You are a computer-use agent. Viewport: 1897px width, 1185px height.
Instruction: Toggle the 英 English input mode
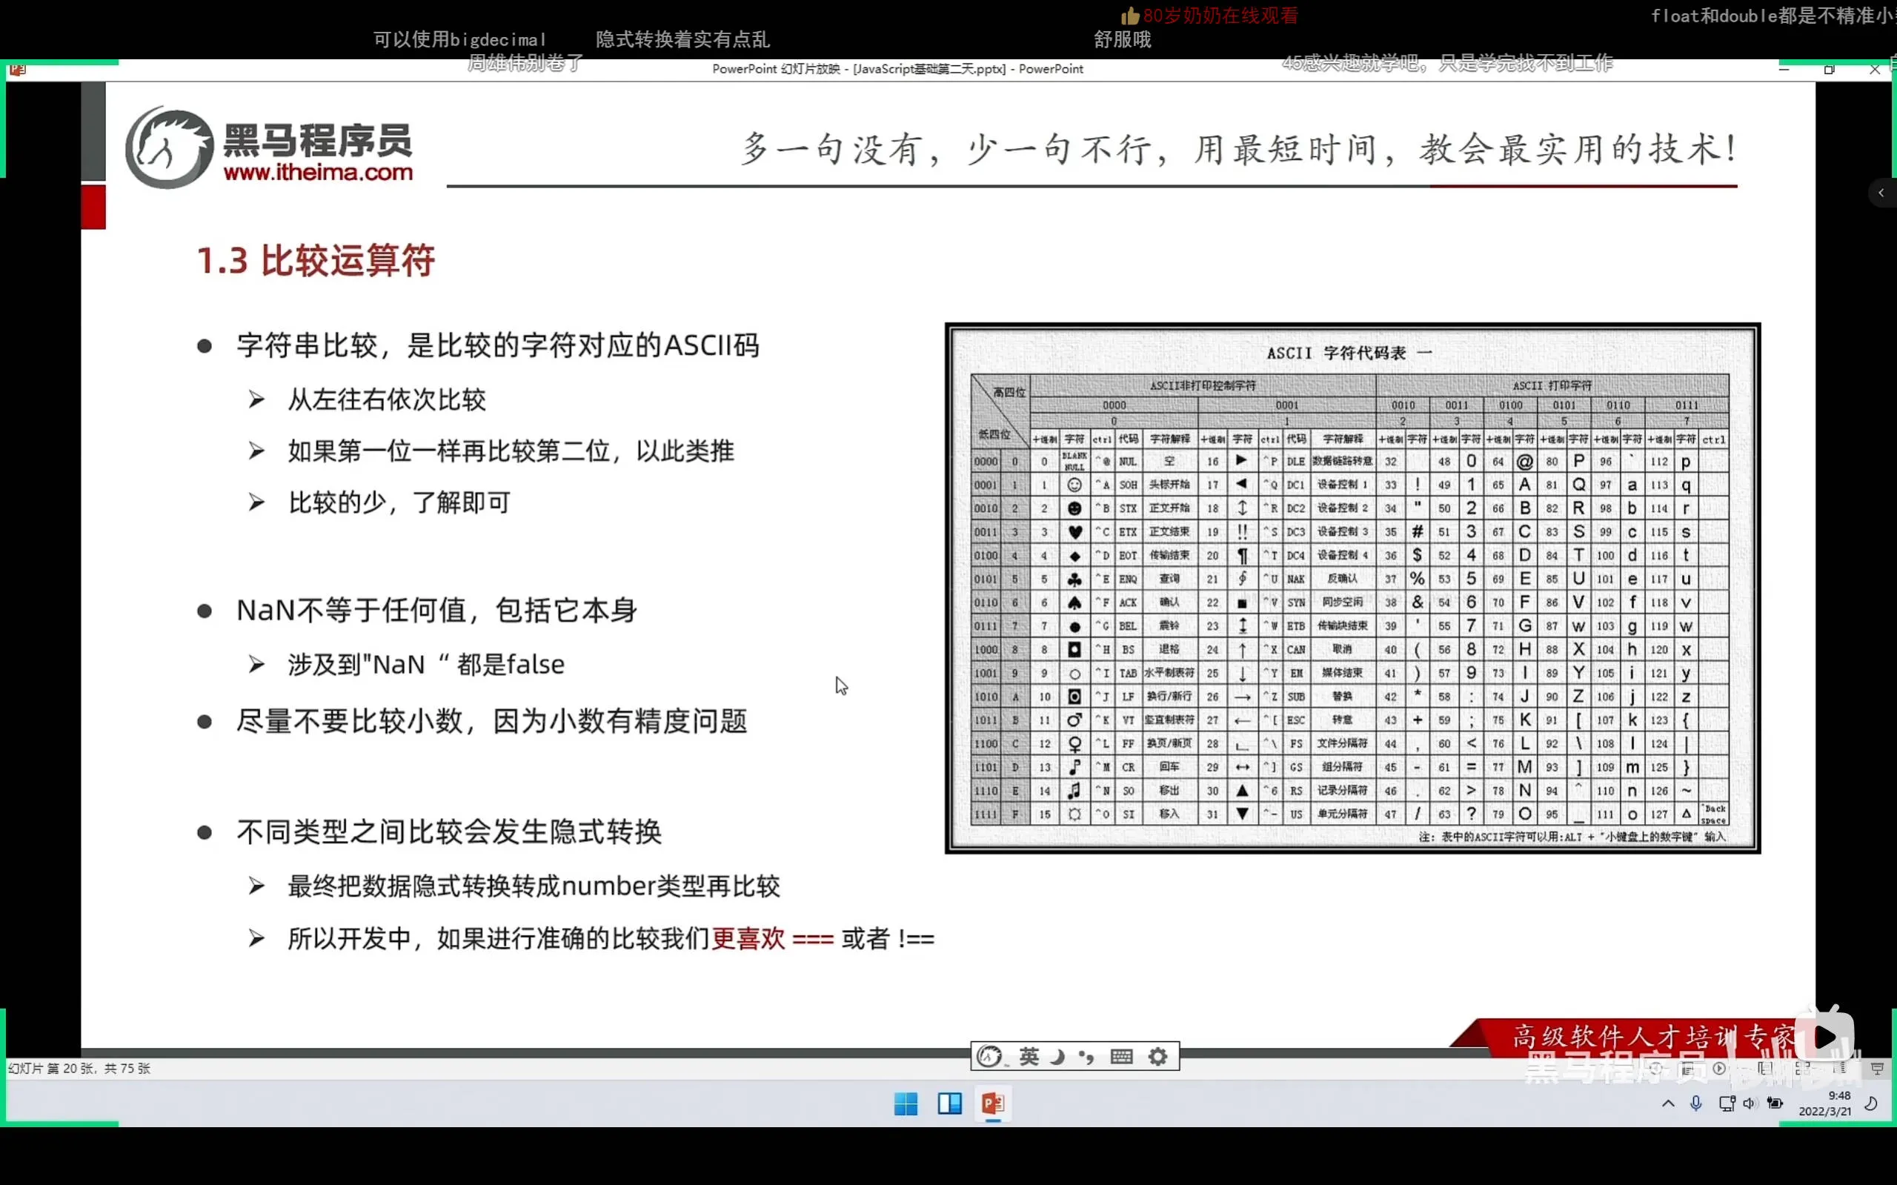[1029, 1057]
